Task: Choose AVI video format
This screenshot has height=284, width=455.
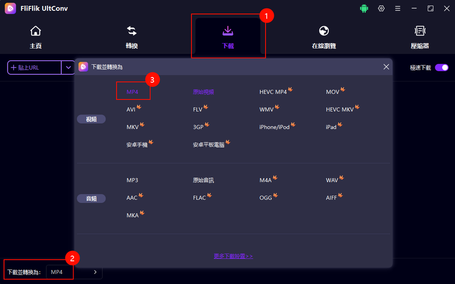Action: click(131, 109)
